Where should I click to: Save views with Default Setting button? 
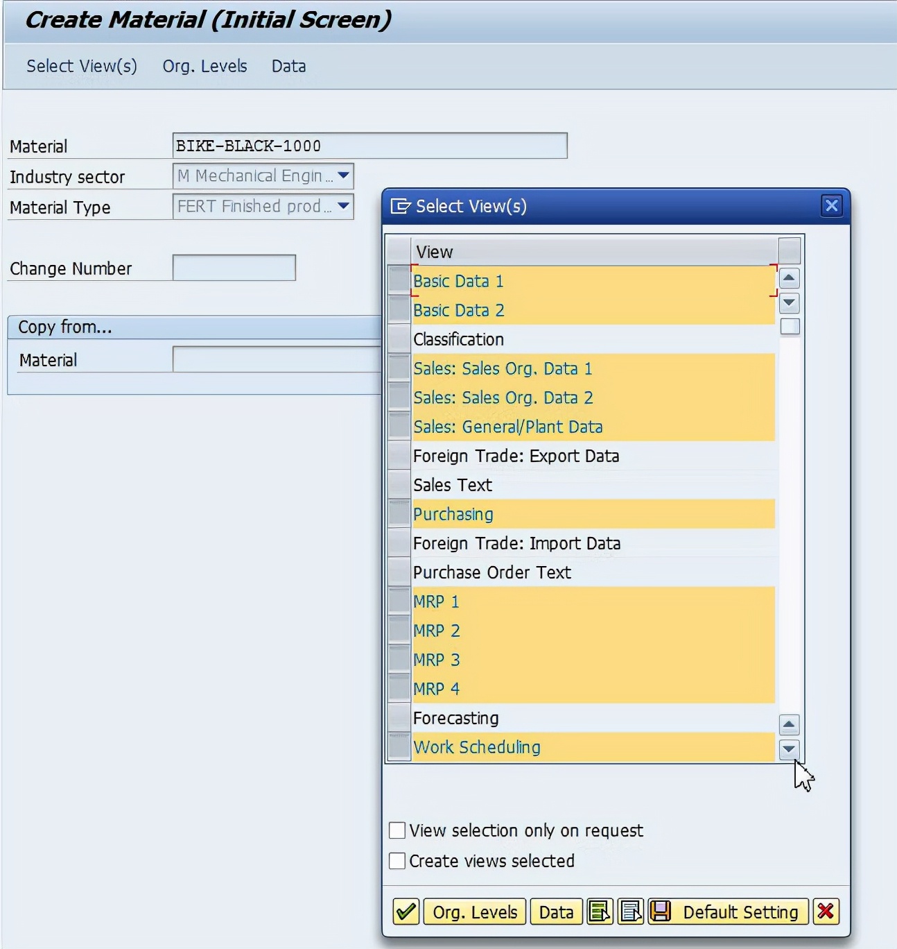coord(729,912)
